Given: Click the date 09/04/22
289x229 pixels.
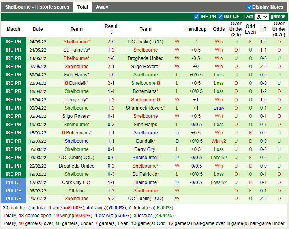Looking at the screenshot, I should (x=38, y=108).
